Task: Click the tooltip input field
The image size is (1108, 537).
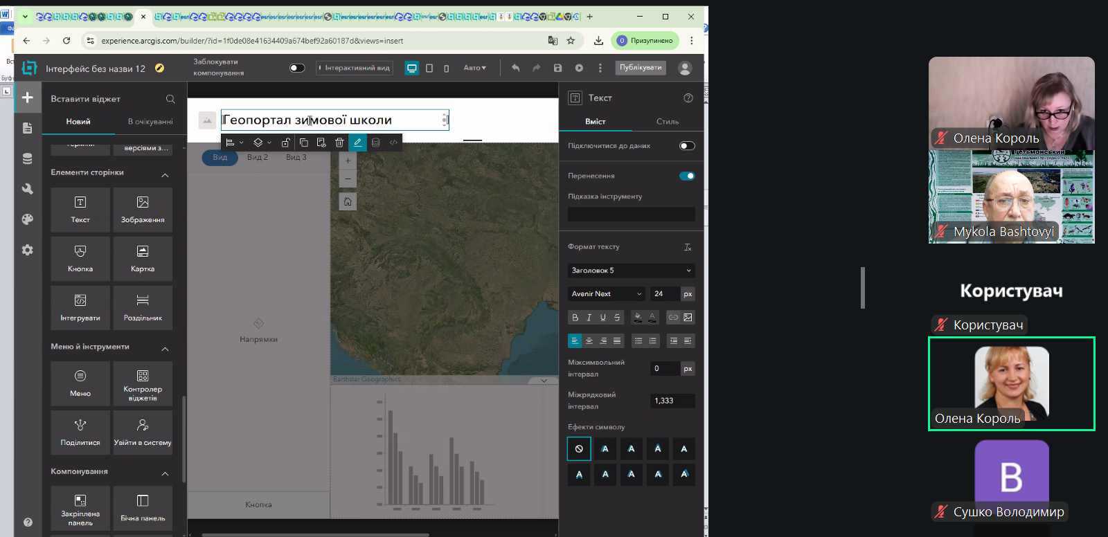Action: point(631,215)
